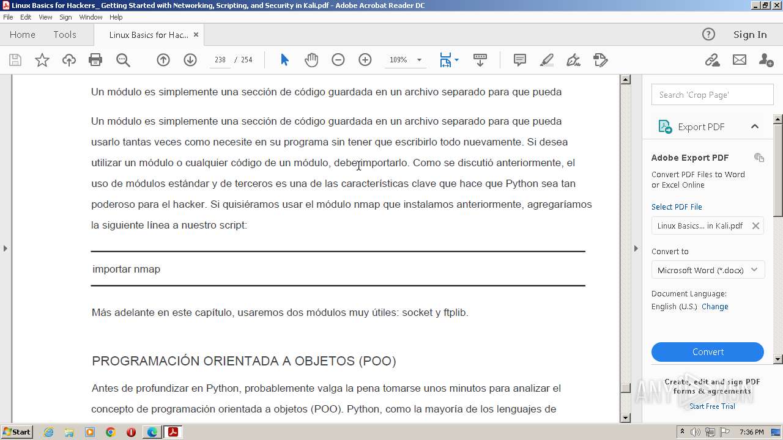Click the Convert button
This screenshot has width=783, height=440.
[708, 352]
